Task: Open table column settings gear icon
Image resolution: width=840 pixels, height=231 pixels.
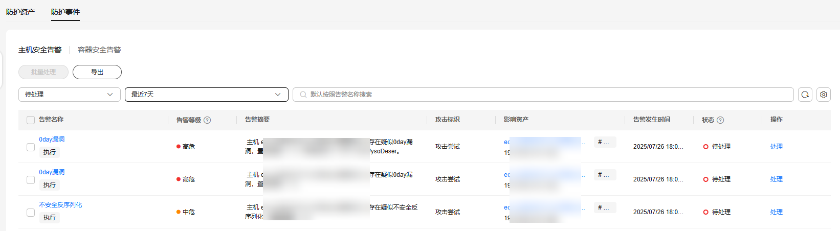Action: [824, 95]
